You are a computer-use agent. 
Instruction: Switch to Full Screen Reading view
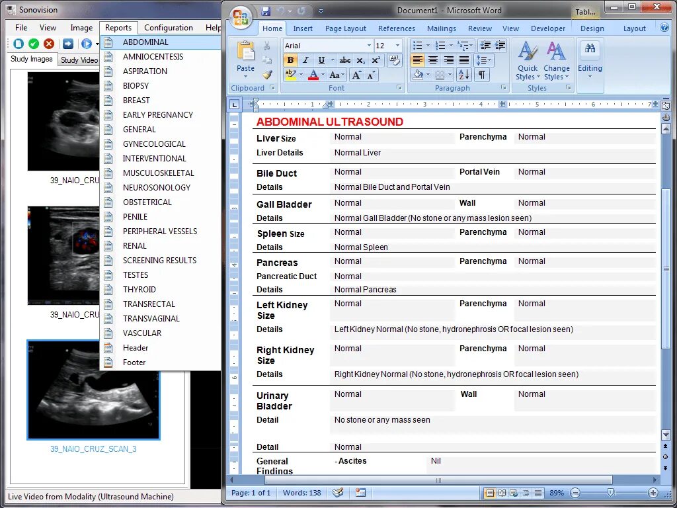(x=501, y=492)
